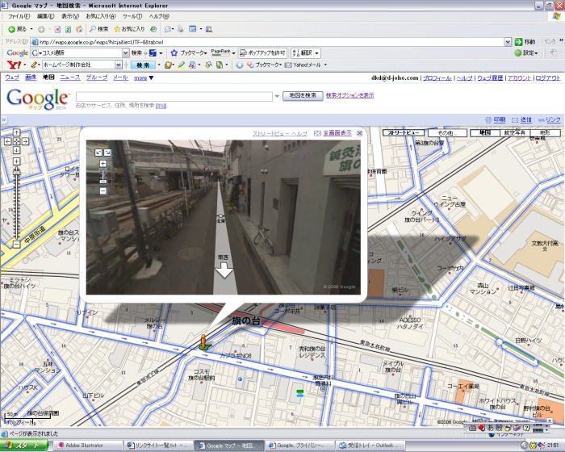
Task: Zoom out street view minus button
Action: pos(103,191)
